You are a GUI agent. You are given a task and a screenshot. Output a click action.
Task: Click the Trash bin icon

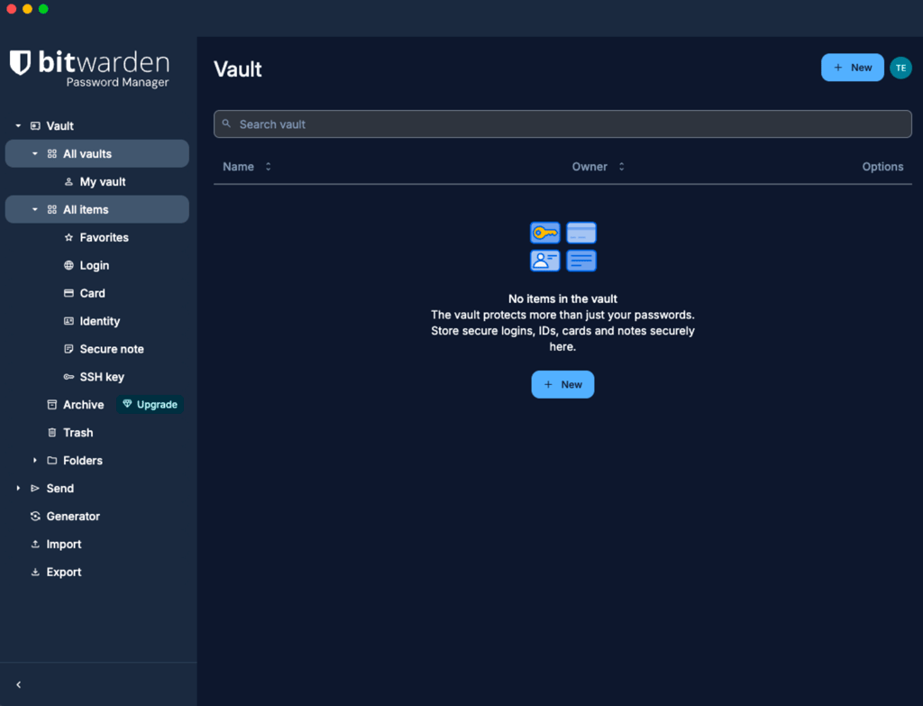51,433
